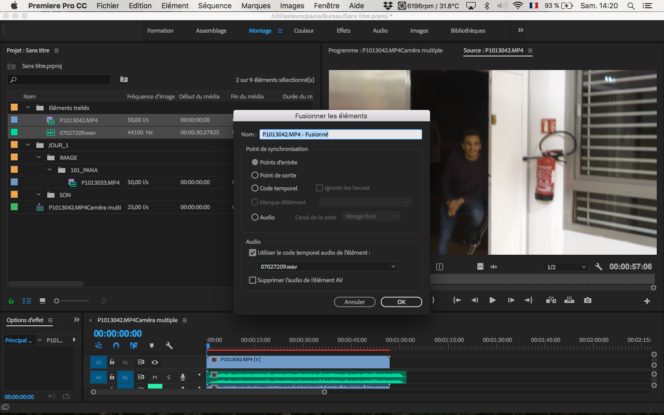Uncheck Utiliser le code temporel audio
Image resolution: width=664 pixels, height=415 pixels.
(x=253, y=253)
